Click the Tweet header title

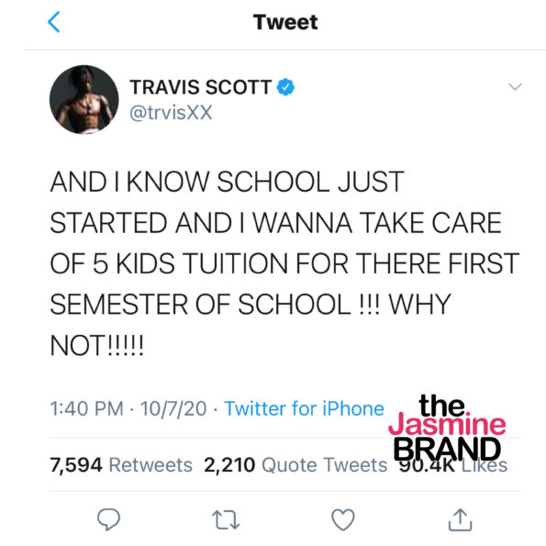(285, 22)
